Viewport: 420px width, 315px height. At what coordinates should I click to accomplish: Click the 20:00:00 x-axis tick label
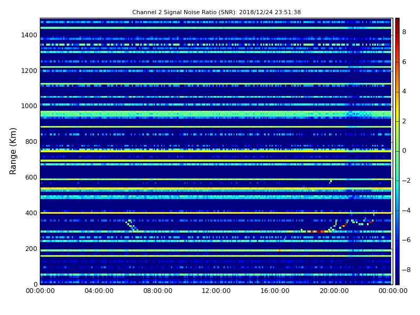[334, 291]
